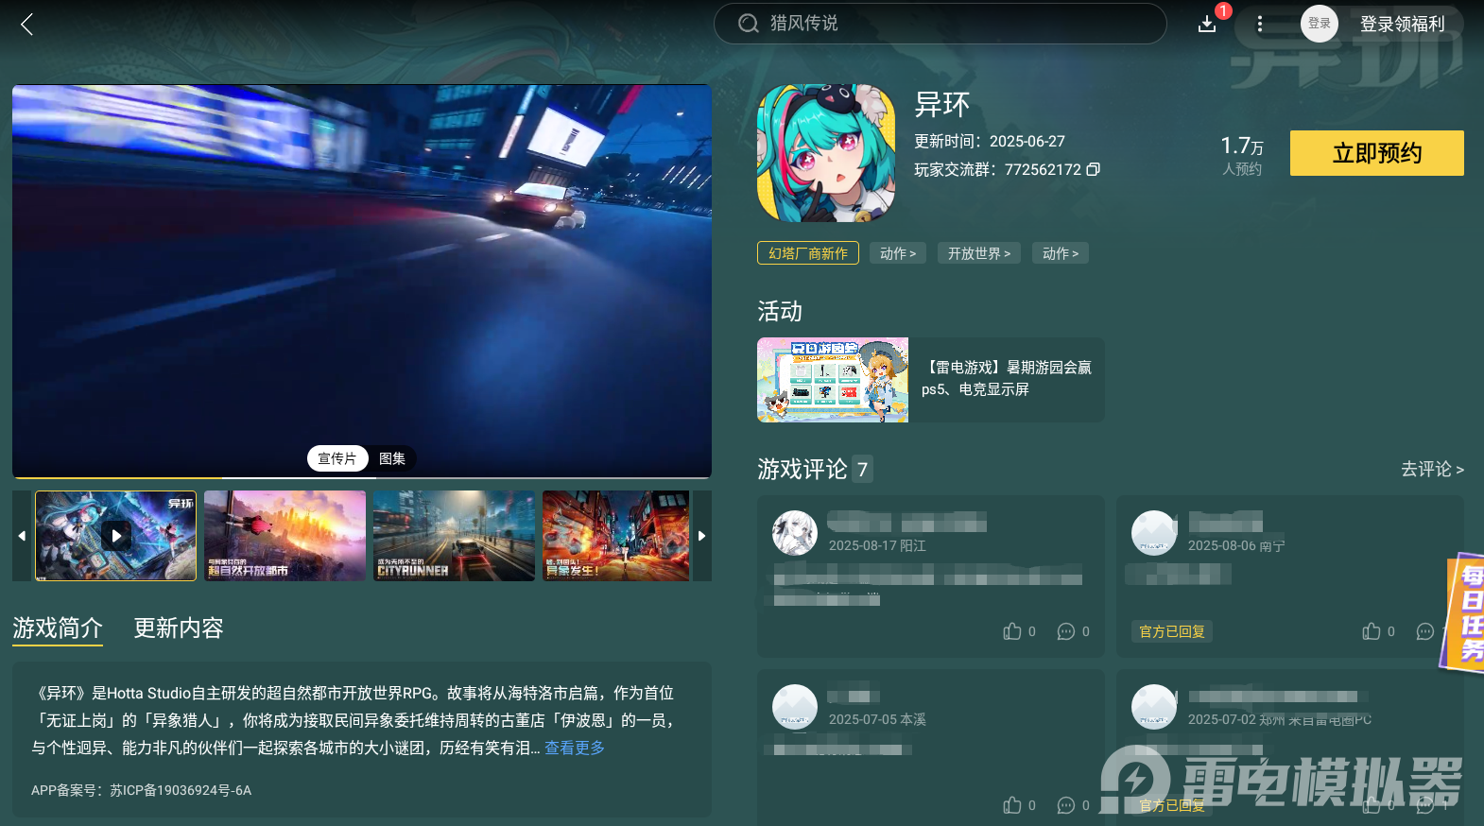Switch the media viewer to 图集

(392, 458)
